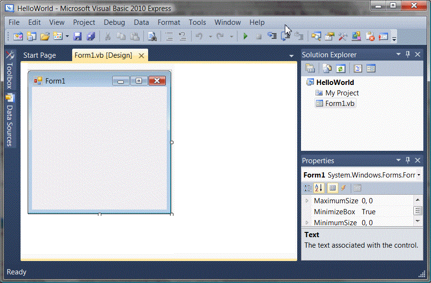Create a new project from the toolbar
The height and width of the screenshot is (283, 431).
pyautogui.click(x=18, y=36)
